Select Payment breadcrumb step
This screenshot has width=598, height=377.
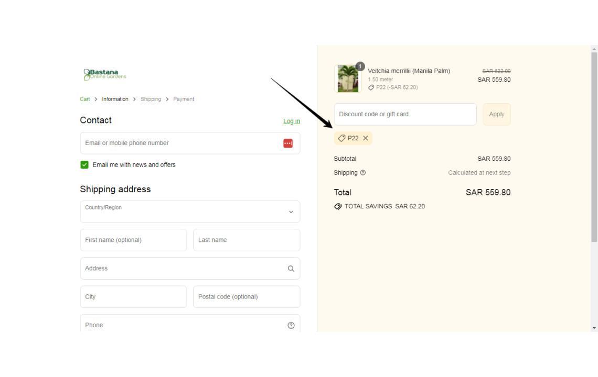[x=184, y=99]
